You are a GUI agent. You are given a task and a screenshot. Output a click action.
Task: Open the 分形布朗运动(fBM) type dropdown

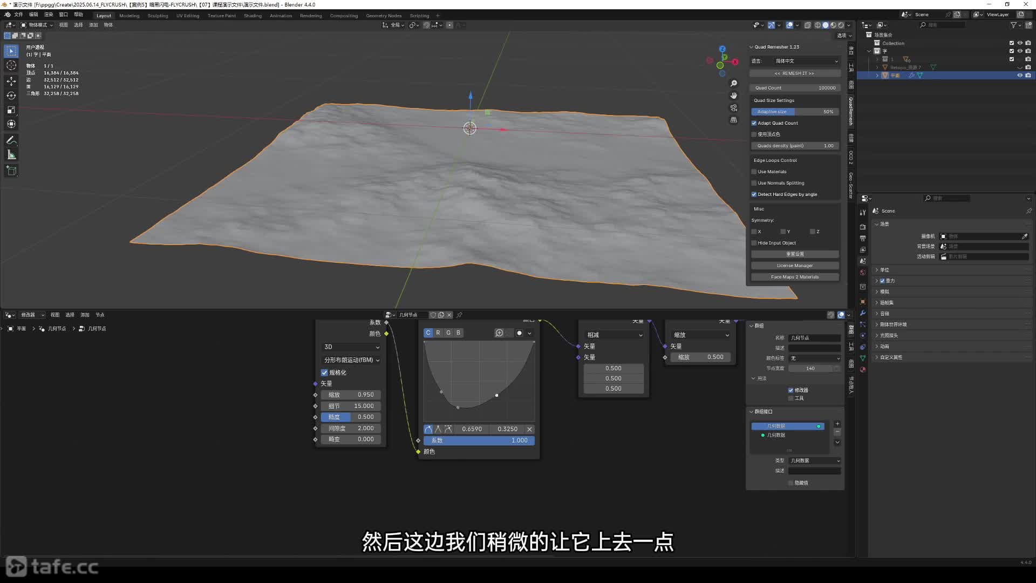click(x=351, y=360)
